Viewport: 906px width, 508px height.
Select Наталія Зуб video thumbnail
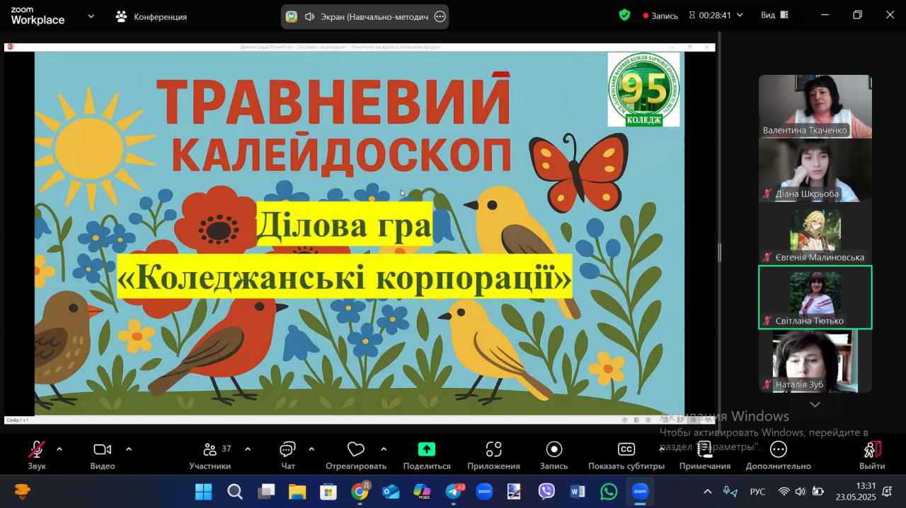click(815, 360)
